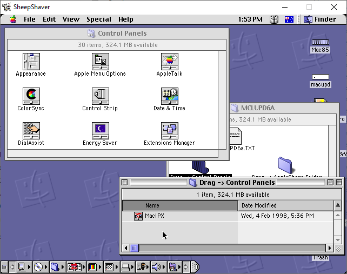The width and height of the screenshot is (347, 274).
Task: Open the Location switch control strip module
Action: tap(76, 267)
